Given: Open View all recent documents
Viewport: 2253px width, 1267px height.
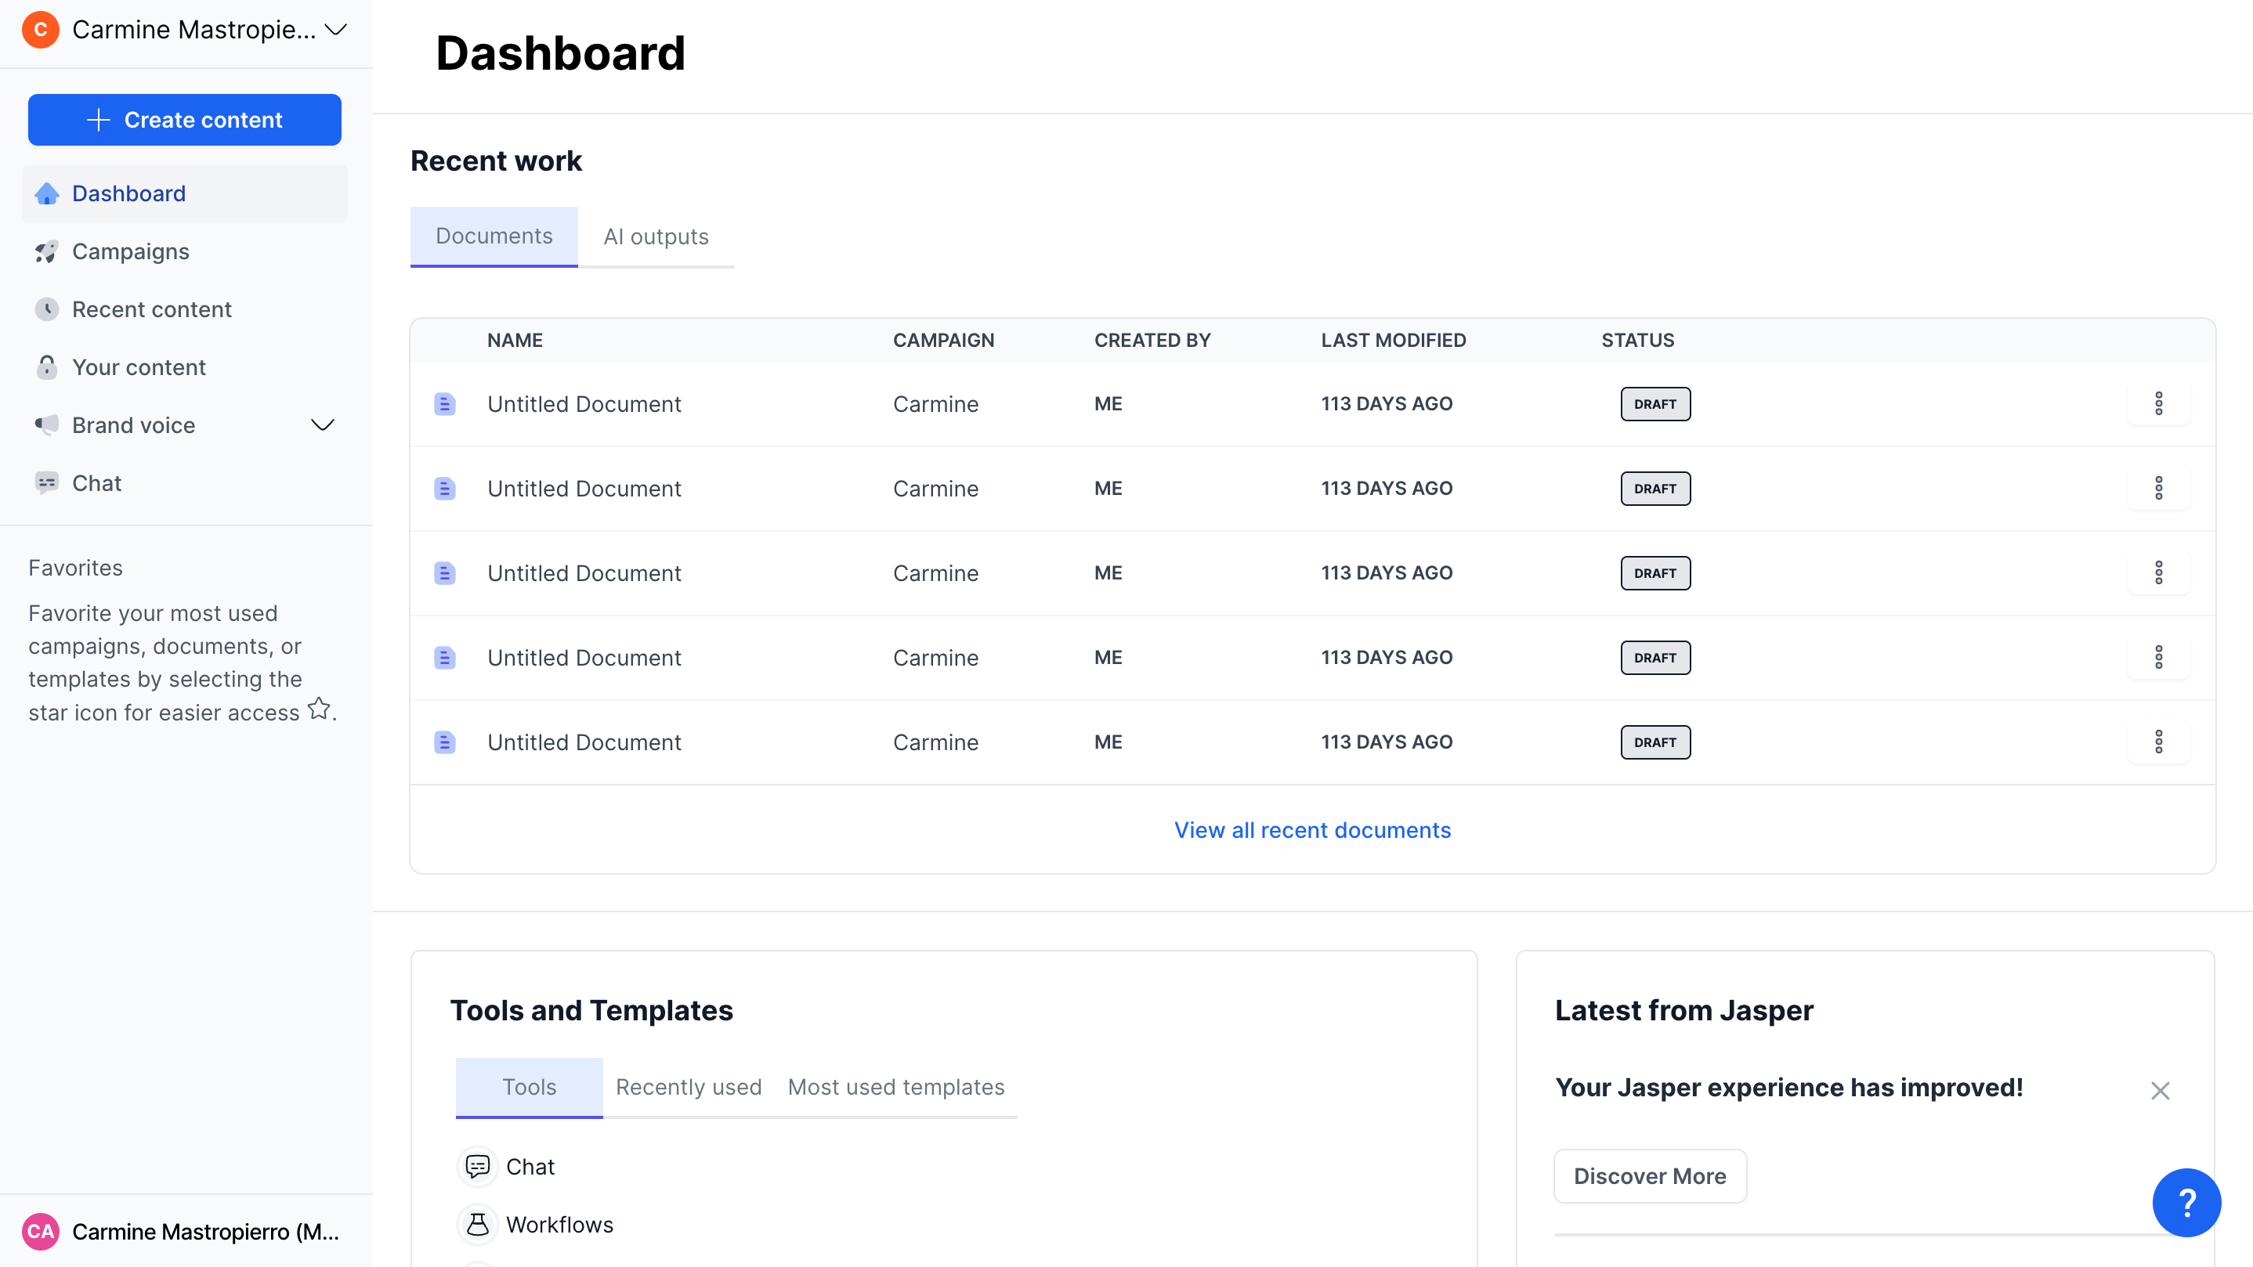Looking at the screenshot, I should point(1312,830).
